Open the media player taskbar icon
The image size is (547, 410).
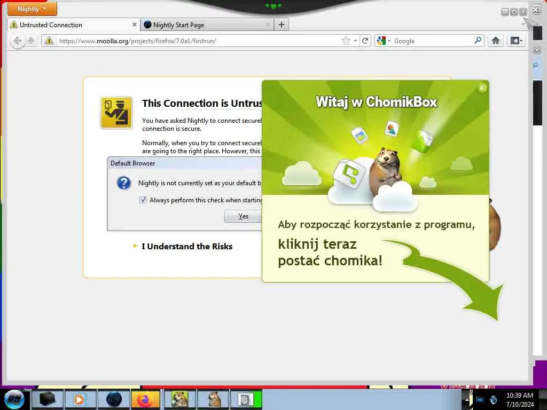(80, 399)
